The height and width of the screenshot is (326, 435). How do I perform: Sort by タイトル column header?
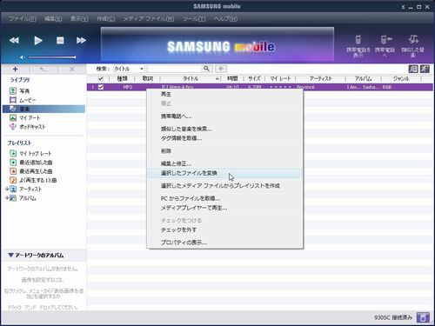tap(191, 78)
